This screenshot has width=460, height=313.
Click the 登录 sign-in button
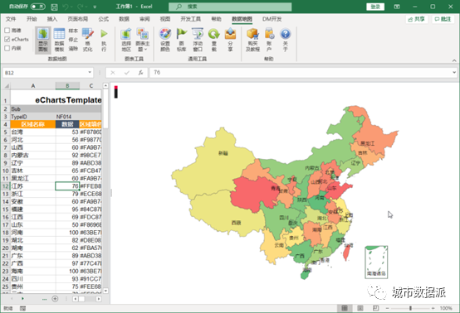click(375, 7)
